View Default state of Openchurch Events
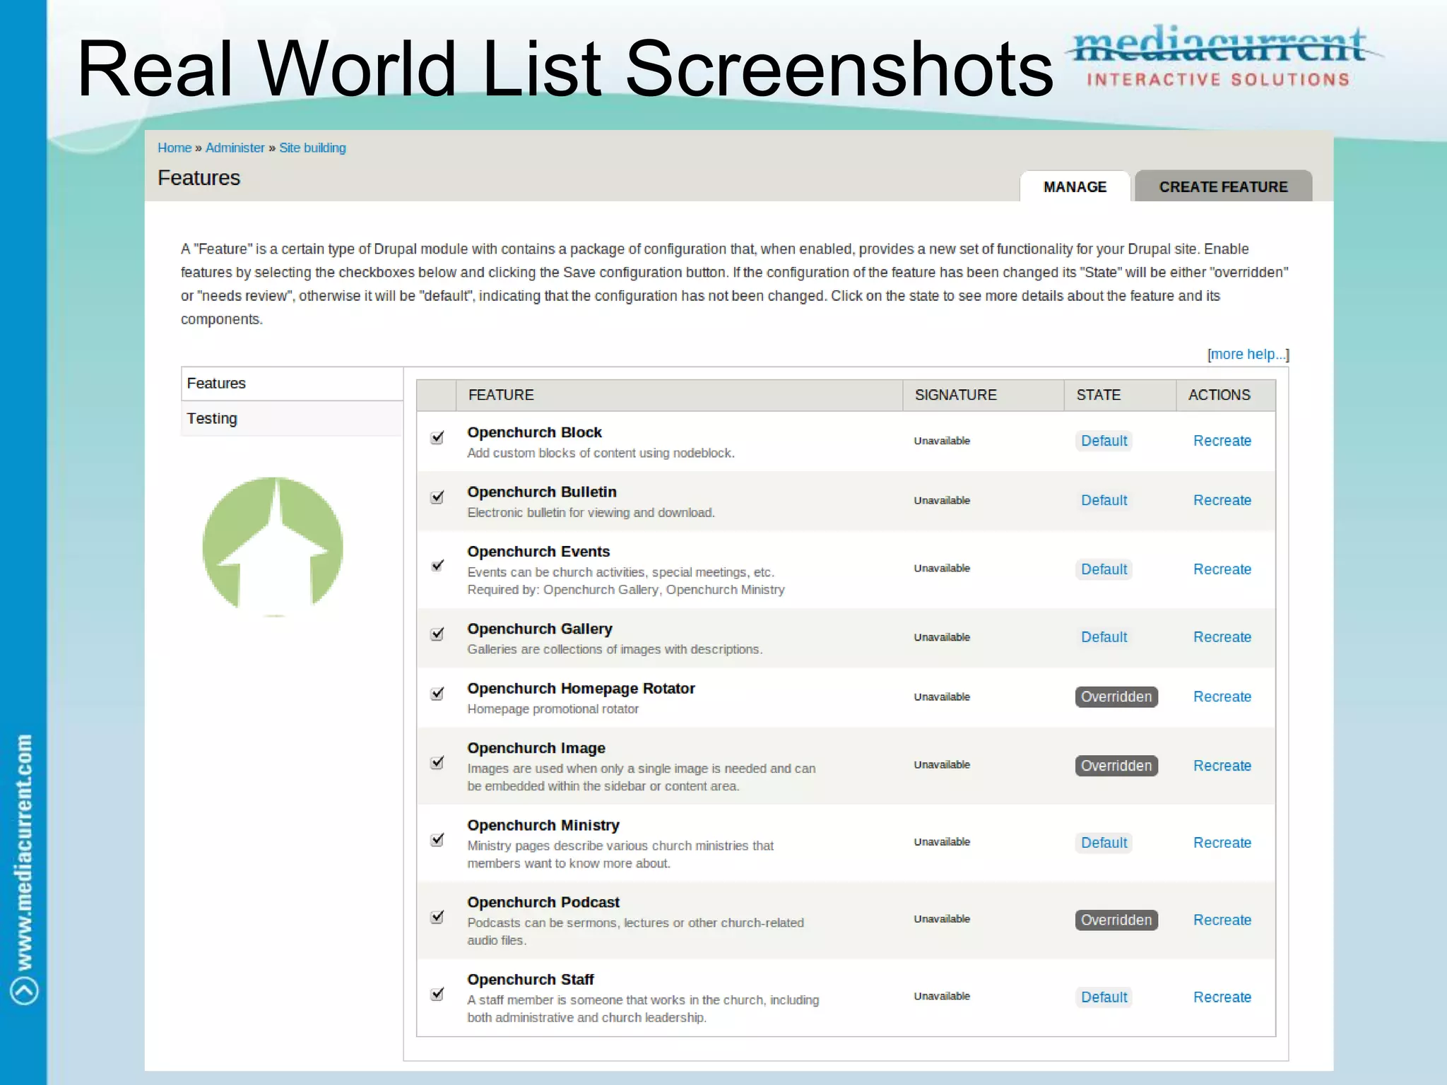This screenshot has height=1085, width=1447. coord(1104,569)
